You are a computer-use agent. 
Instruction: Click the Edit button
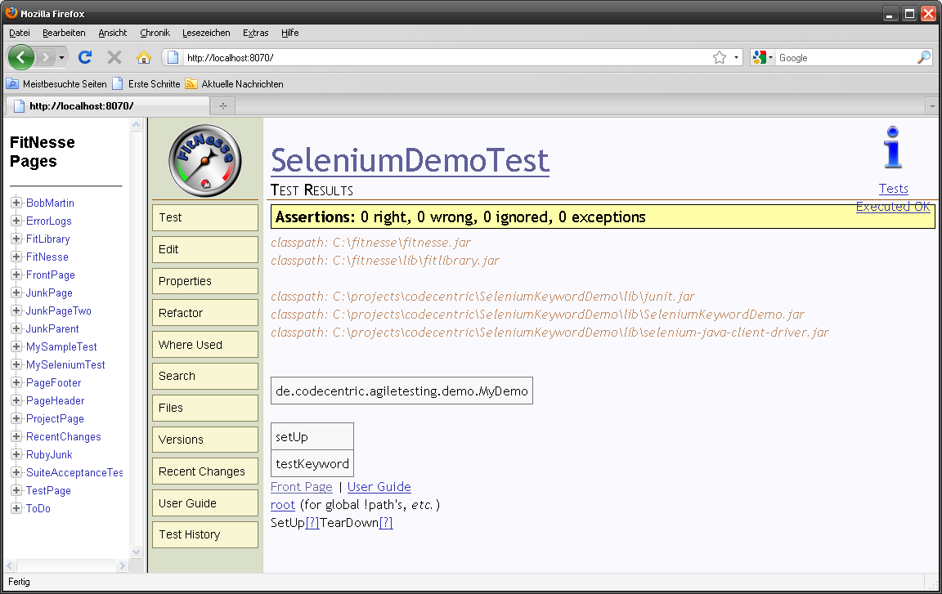[205, 249]
